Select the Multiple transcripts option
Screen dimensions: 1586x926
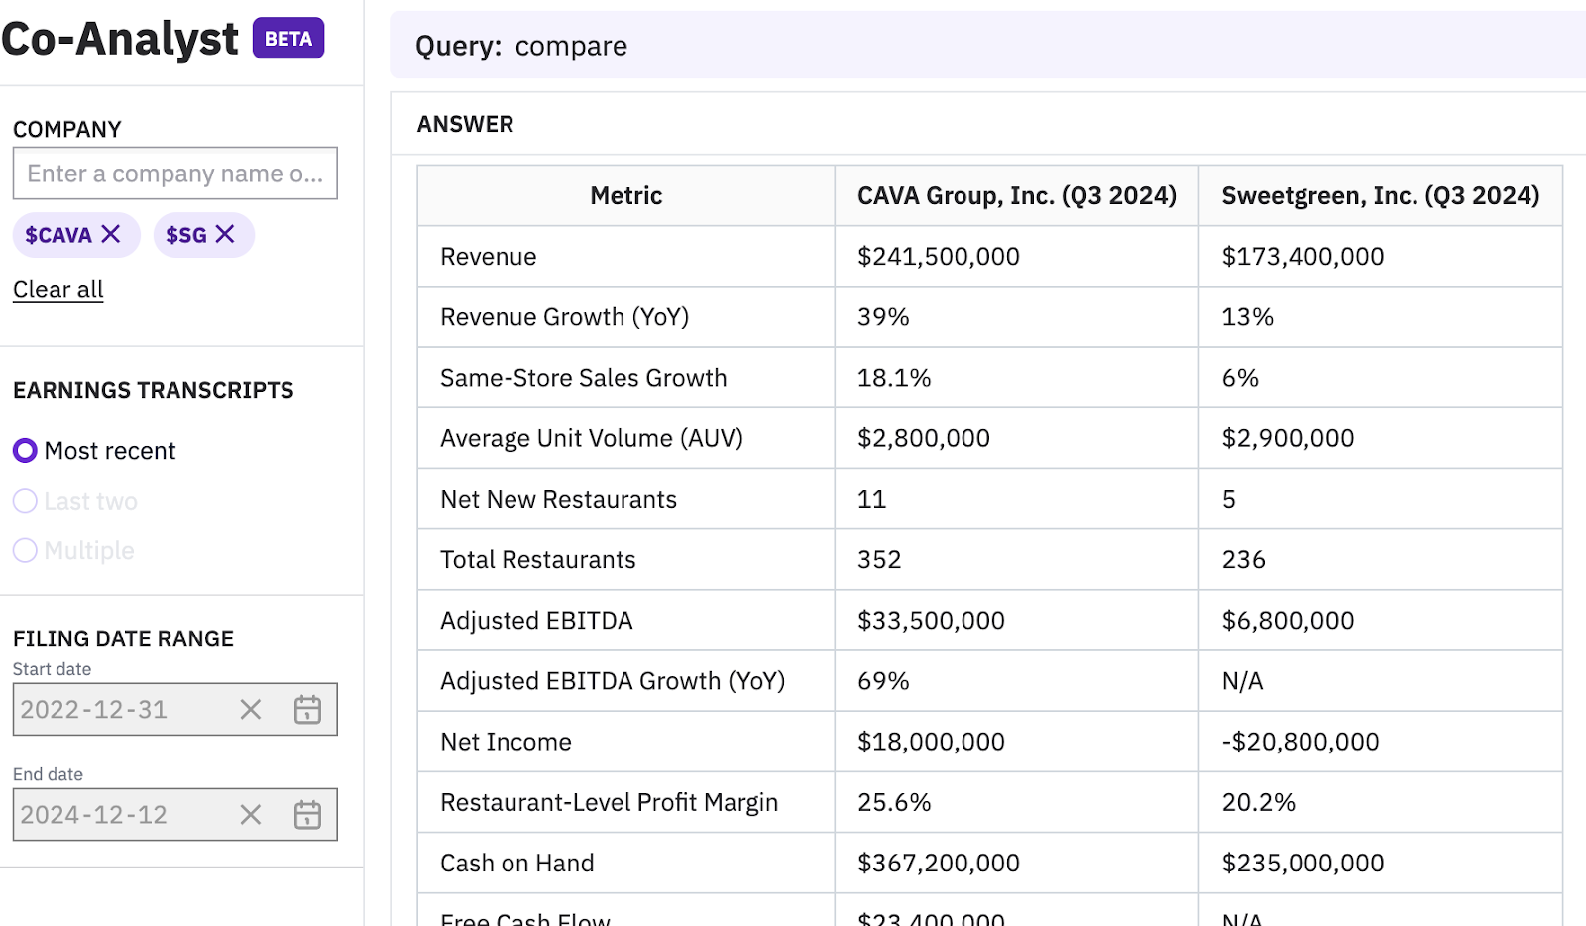pos(26,550)
